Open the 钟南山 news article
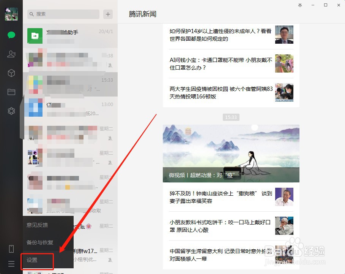Screen dimensions: 345x274 220,197
